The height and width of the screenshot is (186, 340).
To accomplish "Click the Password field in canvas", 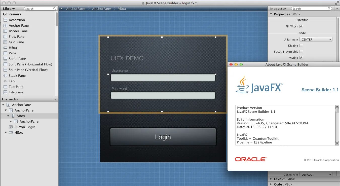I will pos(163,95).
